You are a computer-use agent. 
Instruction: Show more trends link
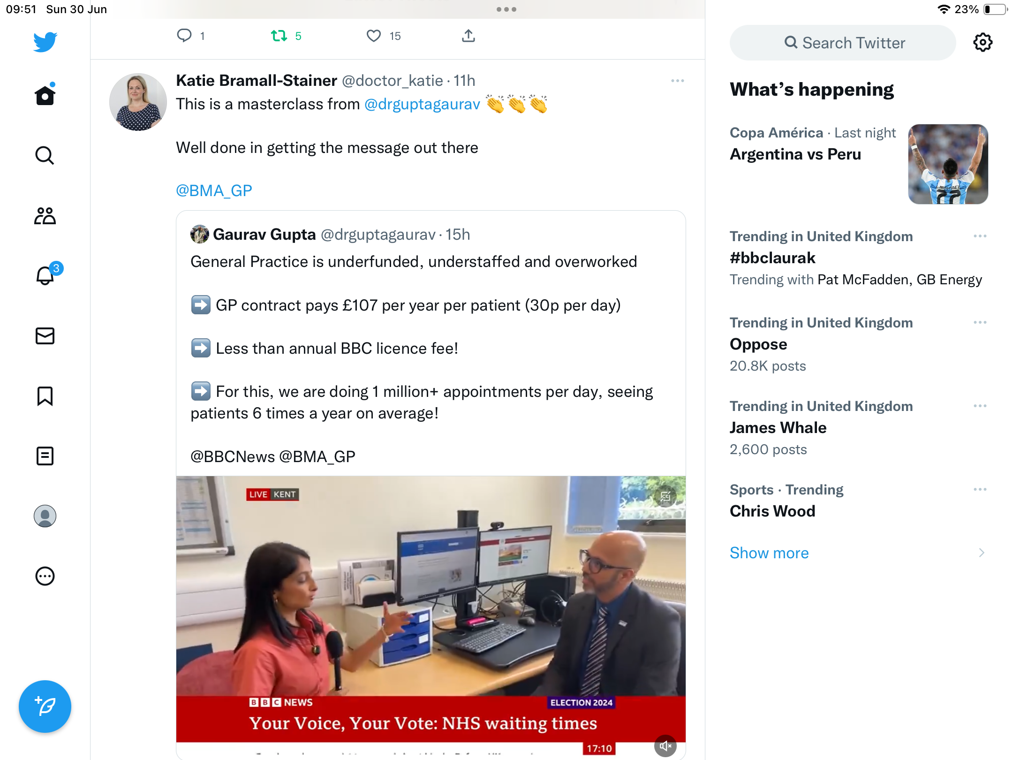[x=769, y=553]
